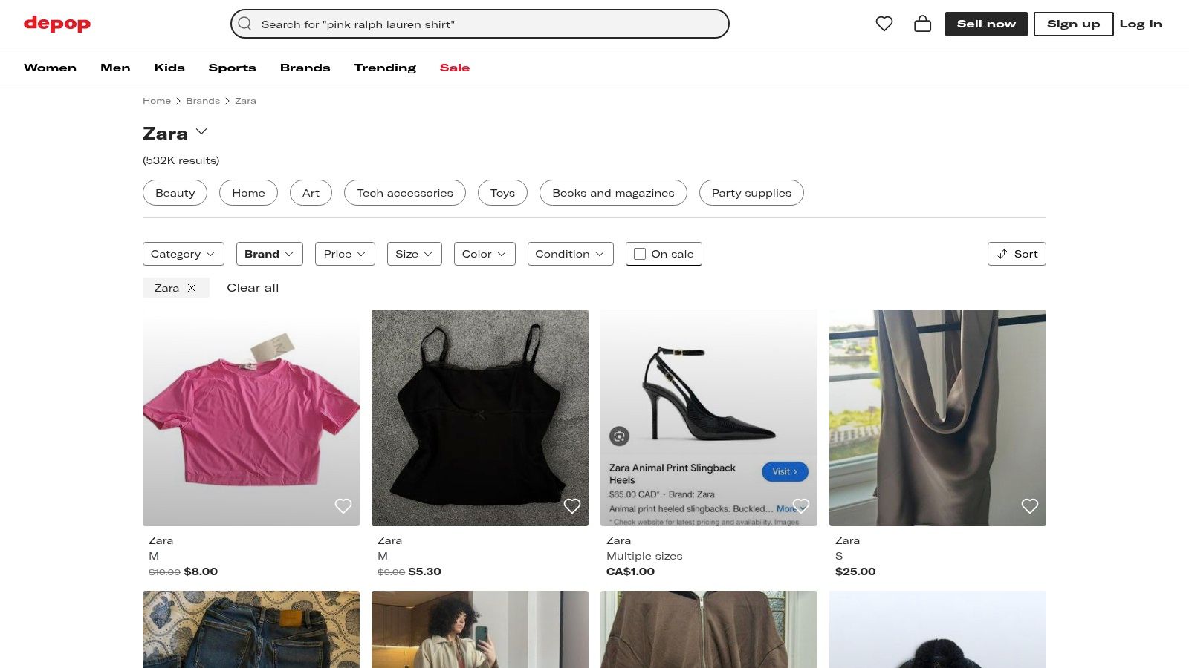1189x668 pixels.
Task: Click the Sell now button
Action: click(986, 23)
